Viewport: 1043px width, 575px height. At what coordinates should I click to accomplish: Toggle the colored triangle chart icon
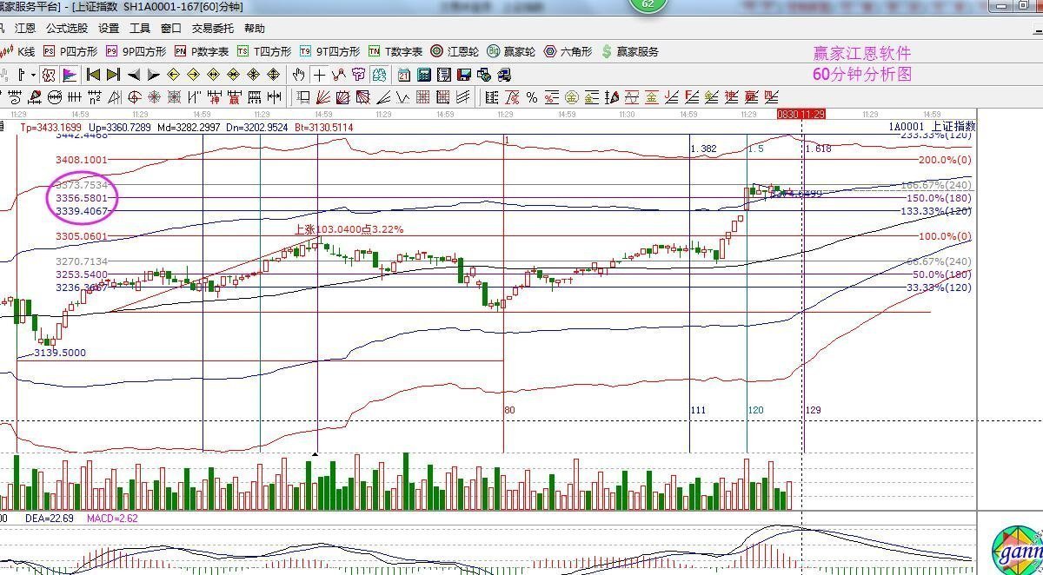[x=70, y=75]
